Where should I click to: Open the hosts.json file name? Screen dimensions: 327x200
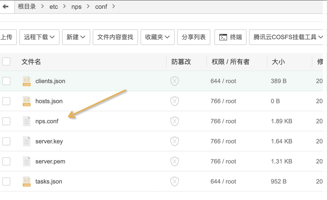[49, 101]
